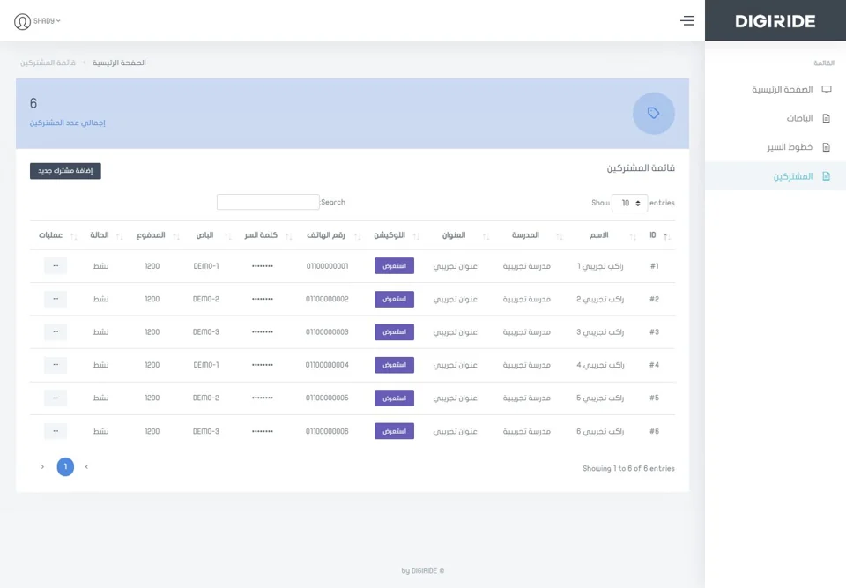Viewport: 846px width, 588px height.
Task: Click الصفحة الرئيسية breadcrumb link
Action: click(x=119, y=63)
